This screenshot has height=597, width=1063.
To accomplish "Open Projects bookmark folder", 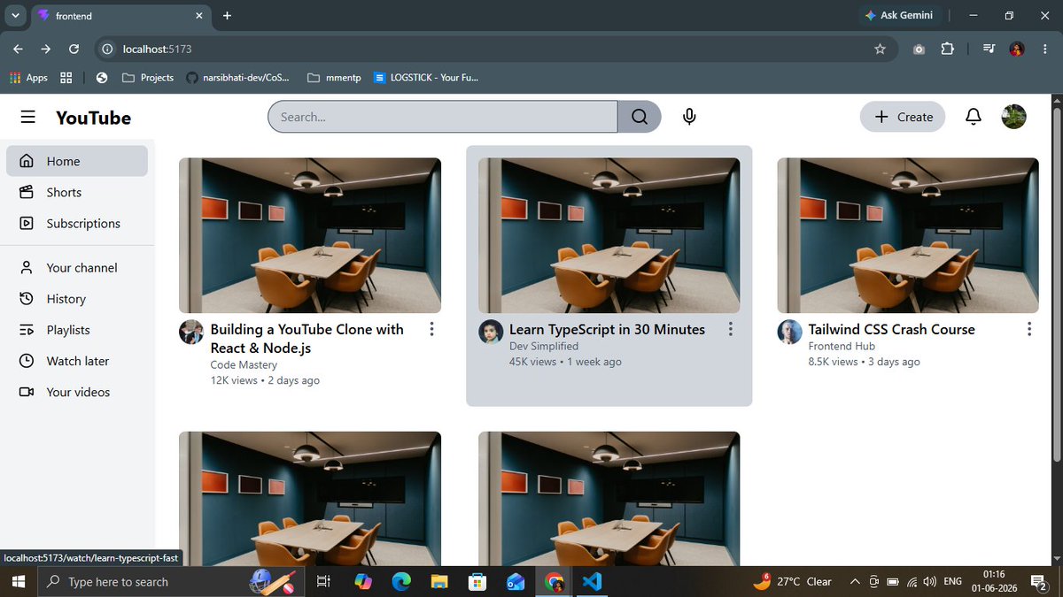I will pos(148,78).
